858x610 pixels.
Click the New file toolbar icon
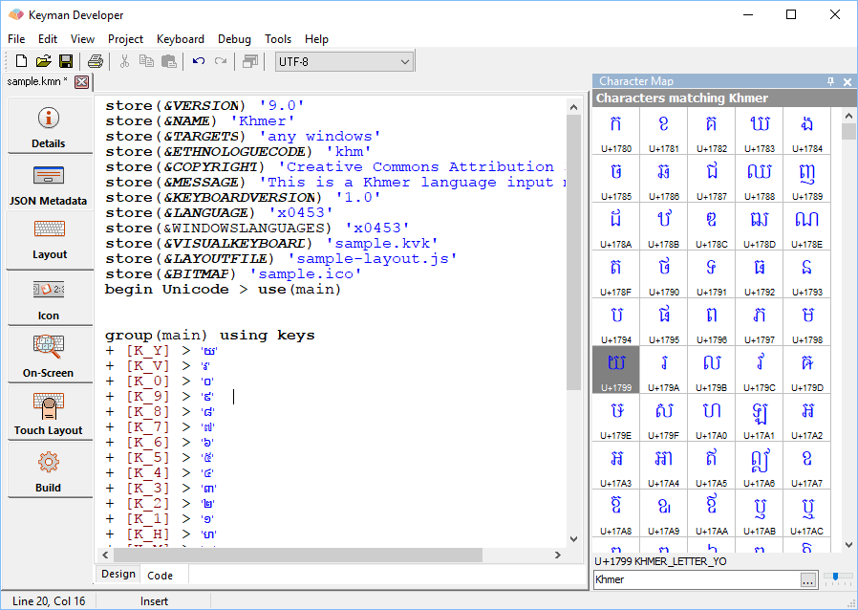[21, 61]
